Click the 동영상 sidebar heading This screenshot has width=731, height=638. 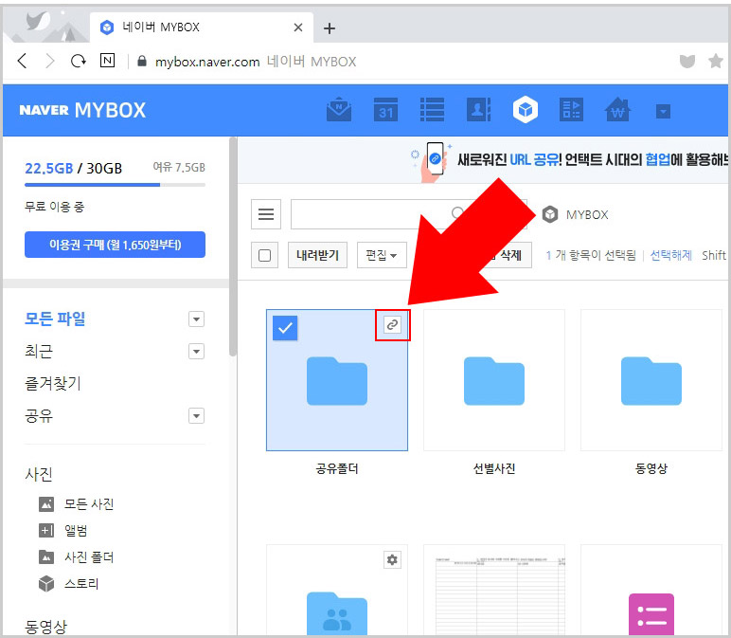(45, 626)
